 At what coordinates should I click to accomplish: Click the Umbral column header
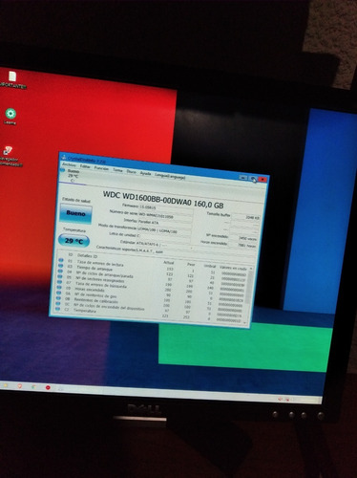pos(210,266)
